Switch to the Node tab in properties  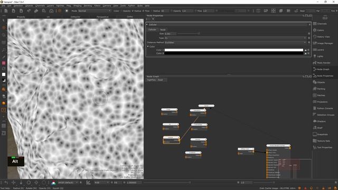point(163,30)
